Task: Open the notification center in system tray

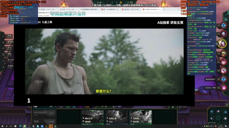Action: 226,126
